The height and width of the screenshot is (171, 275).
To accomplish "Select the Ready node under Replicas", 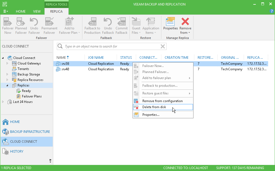I will click(x=26, y=91).
